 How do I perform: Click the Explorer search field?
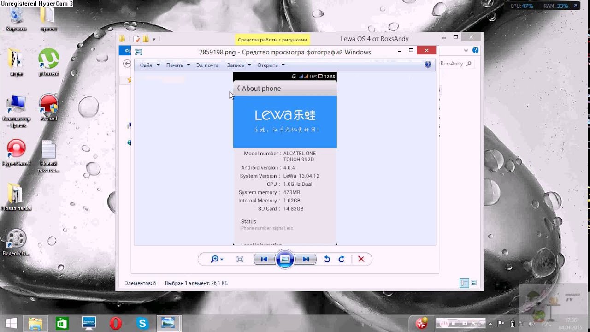(x=456, y=64)
